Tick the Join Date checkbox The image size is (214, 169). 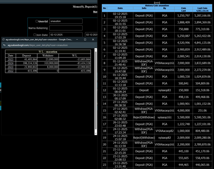[x=35, y=35]
